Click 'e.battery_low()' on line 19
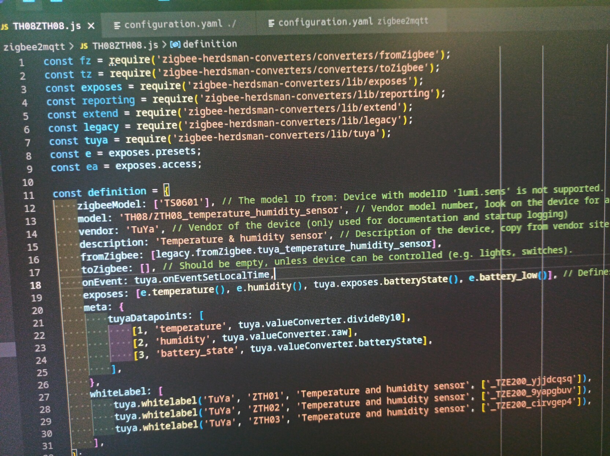Screen dimensions: 610x456 point(508,276)
